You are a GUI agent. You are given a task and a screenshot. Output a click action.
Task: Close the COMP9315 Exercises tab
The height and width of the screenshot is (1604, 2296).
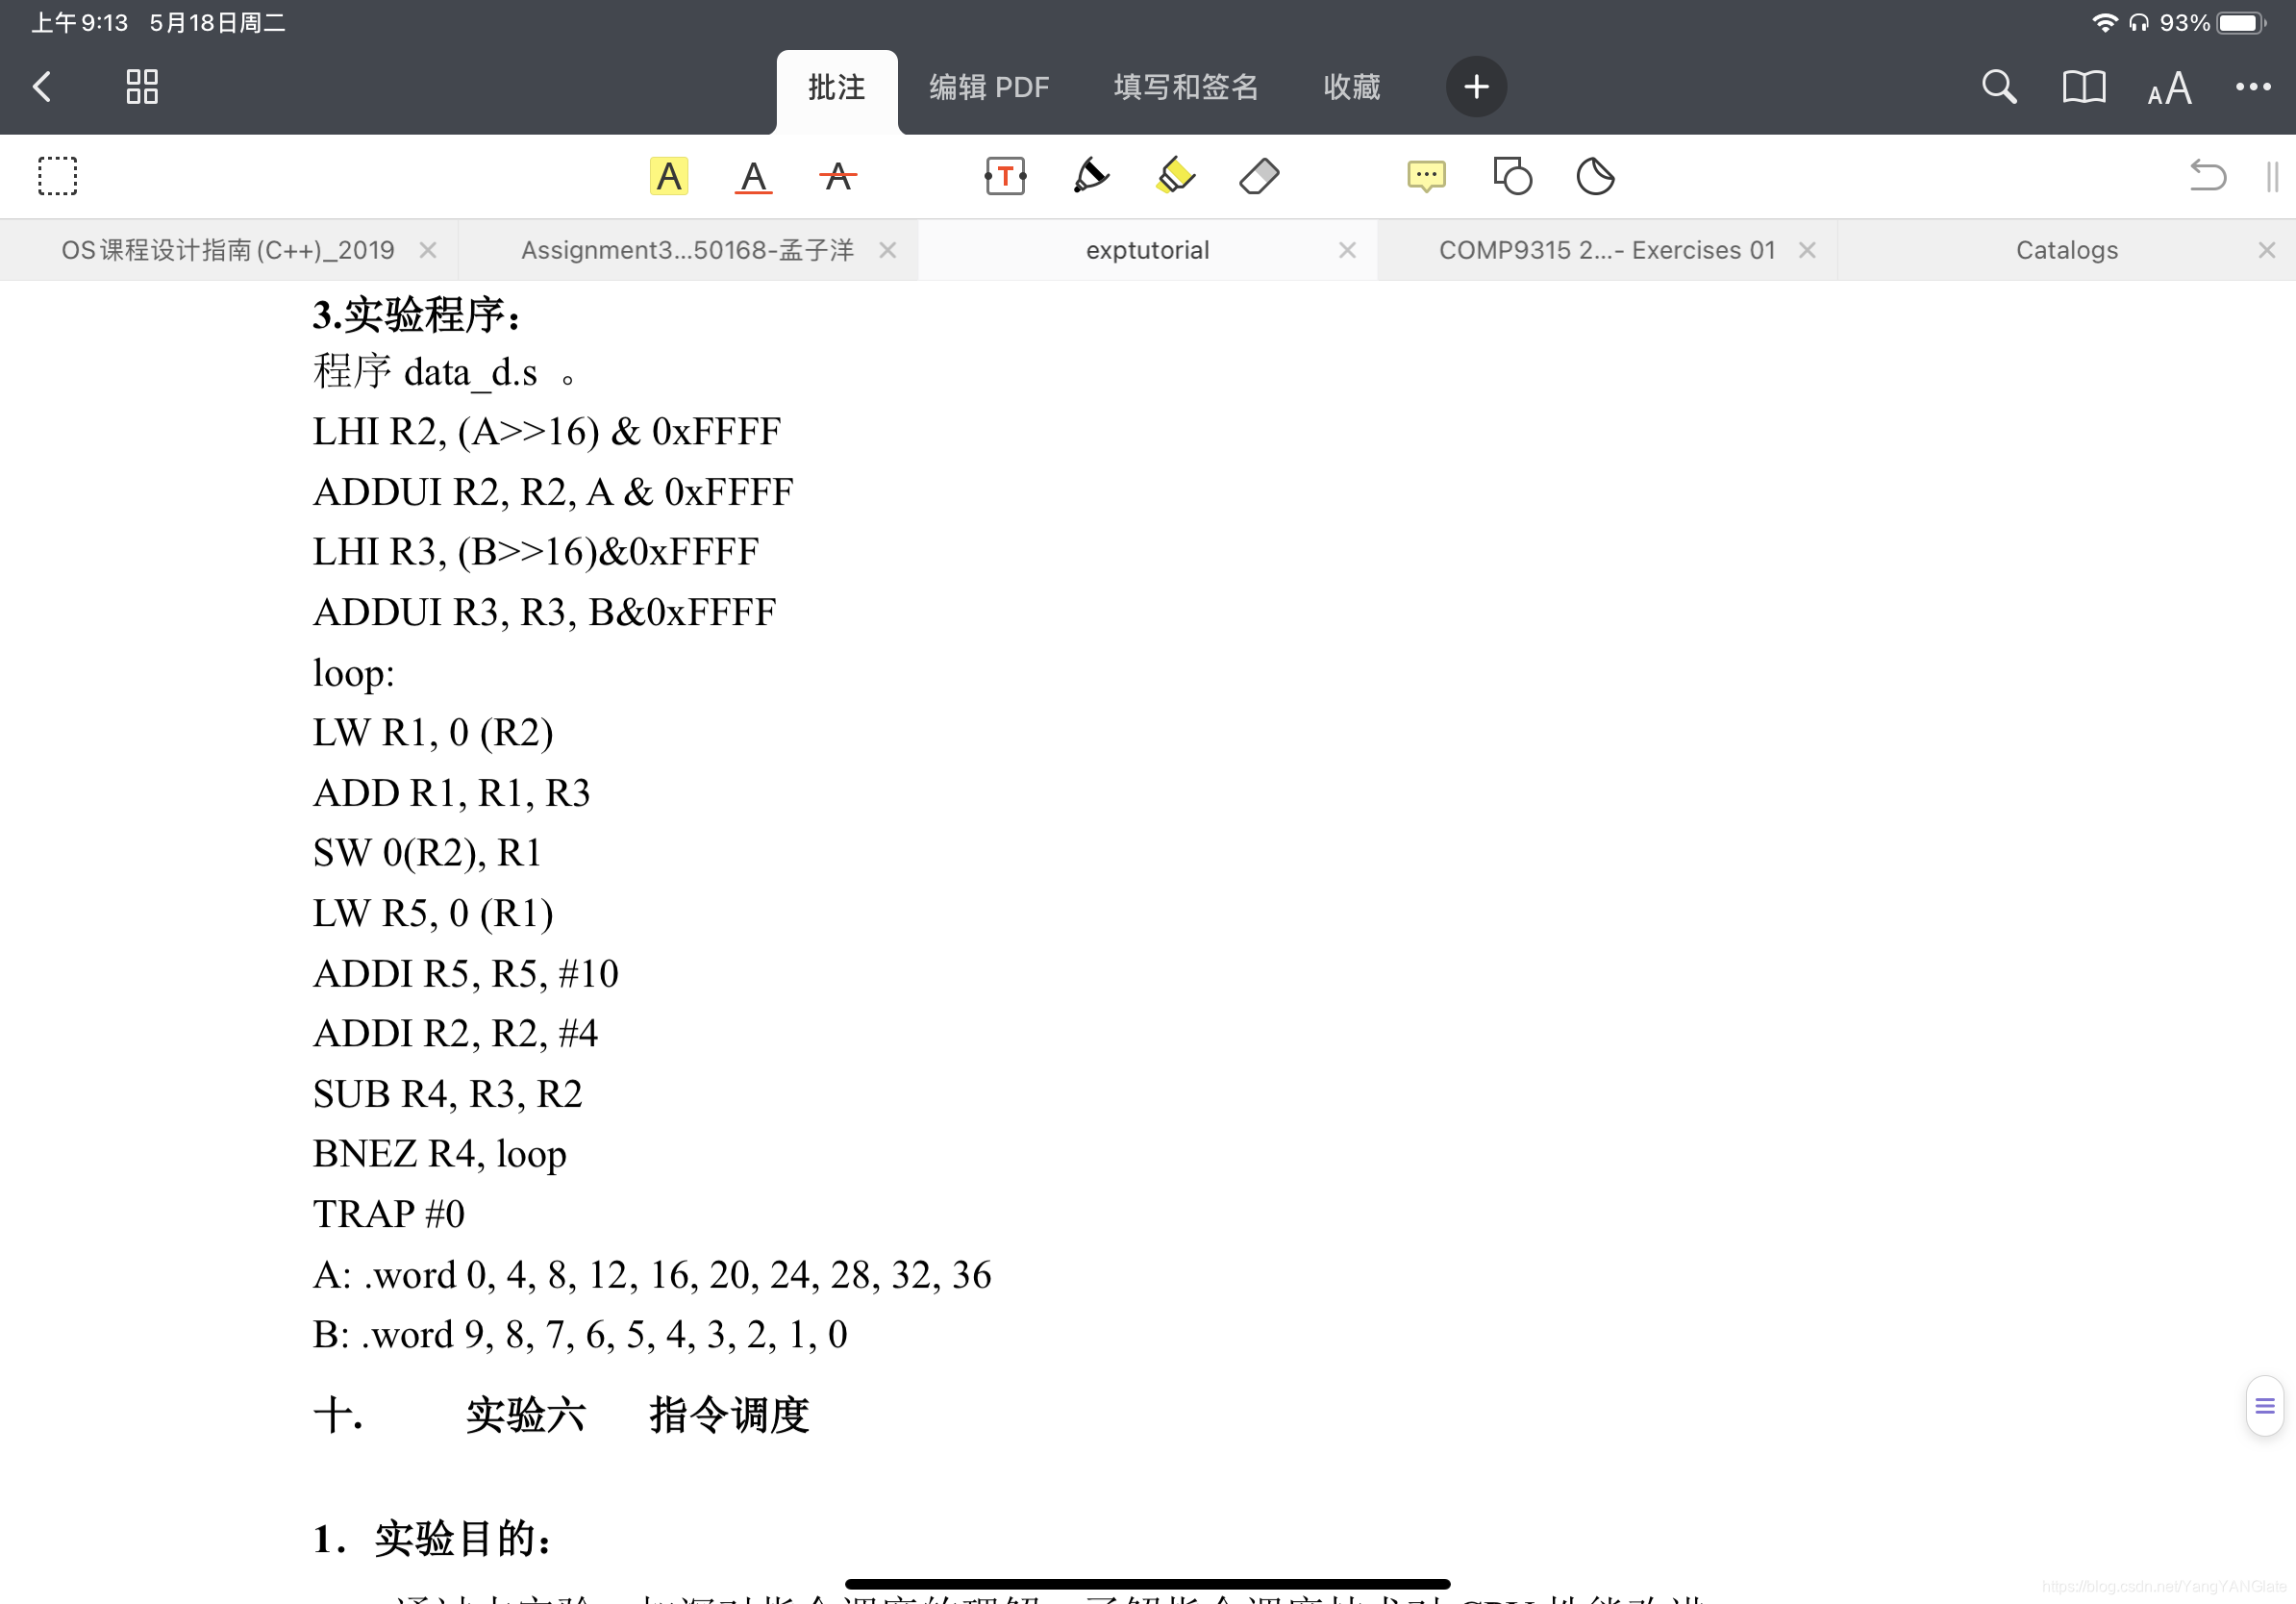[x=1807, y=250]
